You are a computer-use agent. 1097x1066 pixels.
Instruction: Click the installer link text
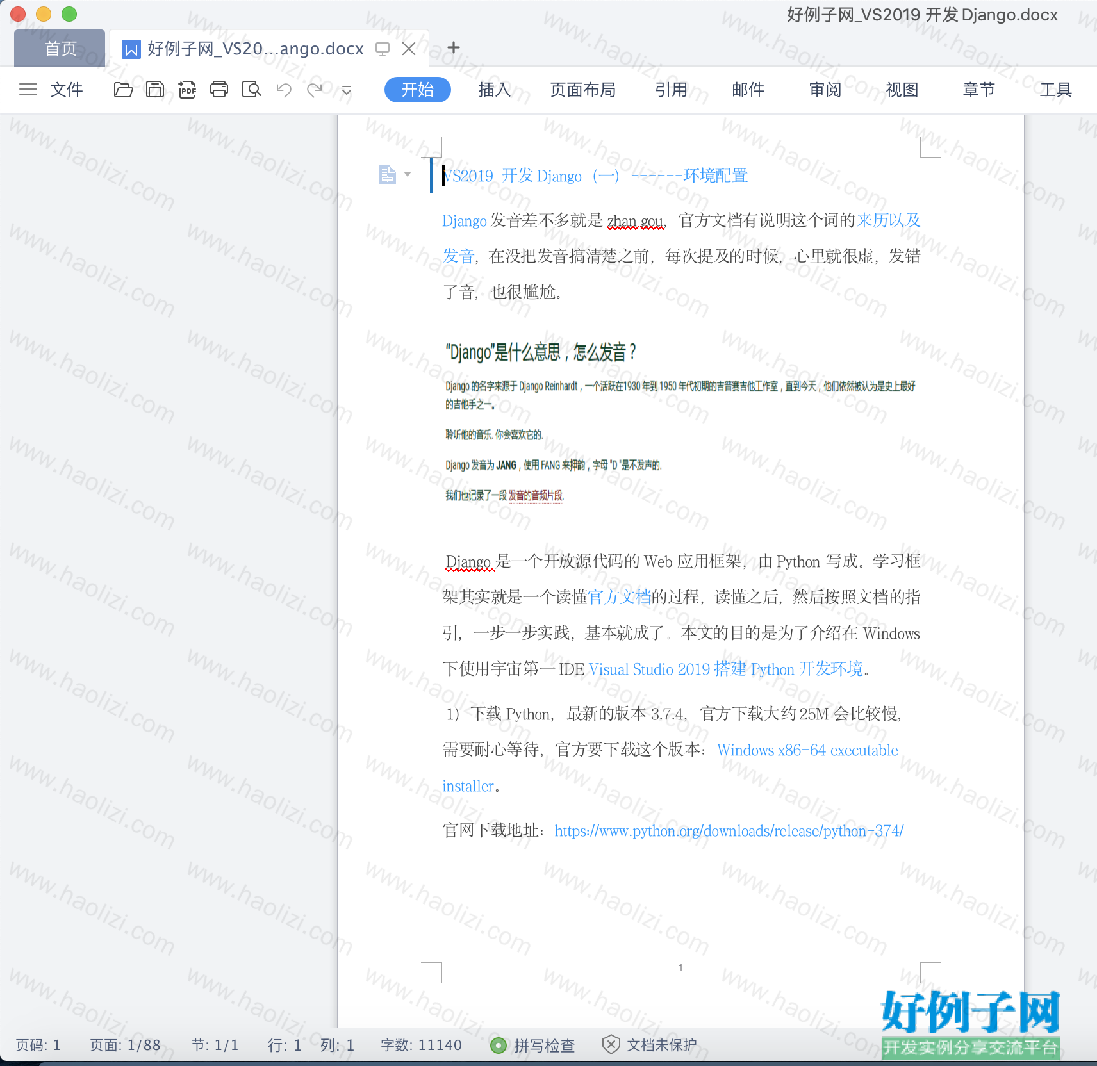coord(468,786)
